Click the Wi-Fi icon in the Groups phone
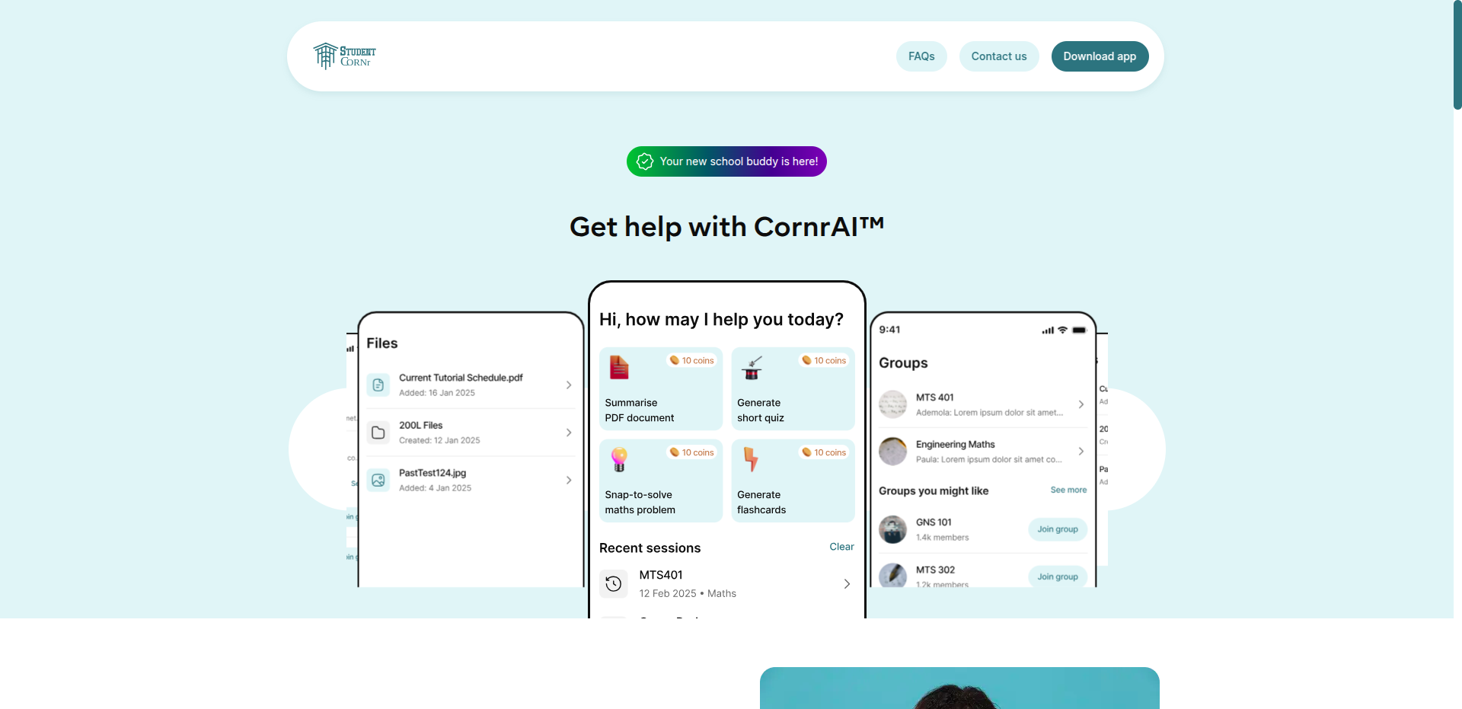 (1062, 330)
